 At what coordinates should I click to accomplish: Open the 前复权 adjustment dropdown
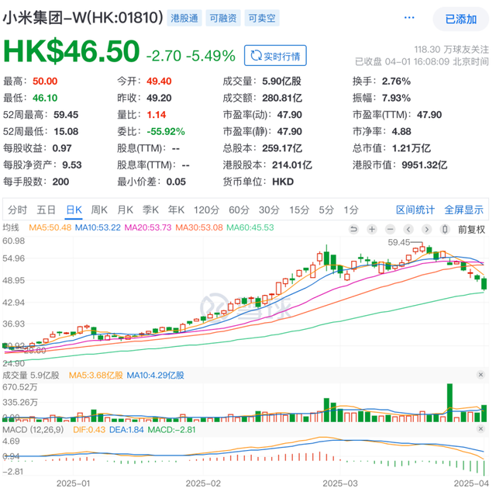tap(471, 230)
